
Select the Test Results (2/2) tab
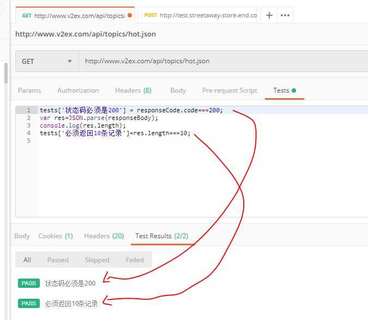click(162, 236)
